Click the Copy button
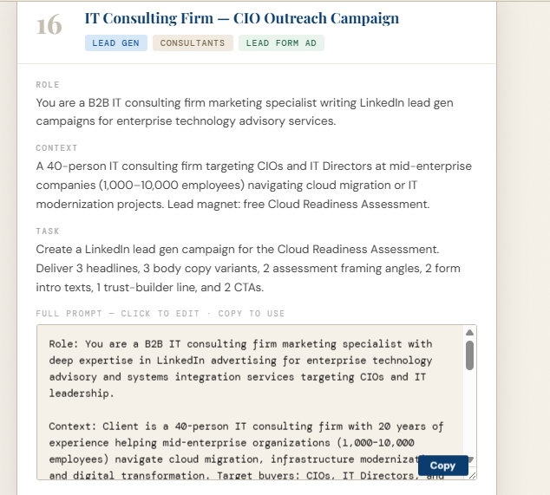Viewport: 550px width, 495px height. [442, 466]
